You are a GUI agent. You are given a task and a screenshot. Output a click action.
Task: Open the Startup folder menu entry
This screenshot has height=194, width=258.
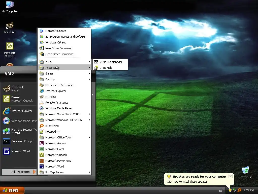(64, 79)
